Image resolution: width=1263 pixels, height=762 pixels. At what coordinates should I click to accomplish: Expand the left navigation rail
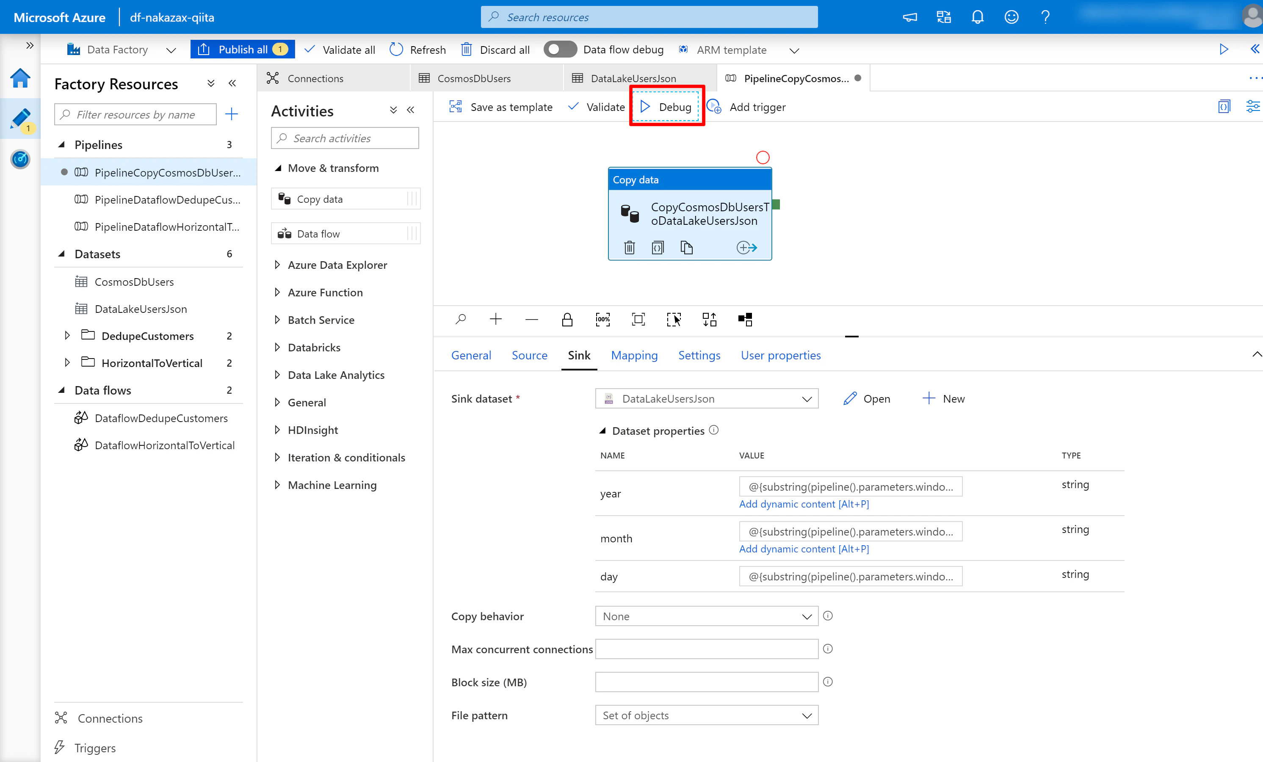pyautogui.click(x=30, y=46)
